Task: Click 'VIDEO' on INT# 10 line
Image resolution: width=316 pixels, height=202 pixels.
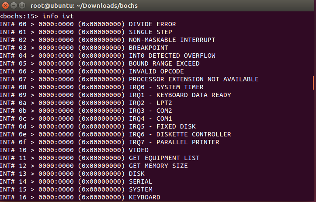Action: pyautogui.click(x=139, y=150)
